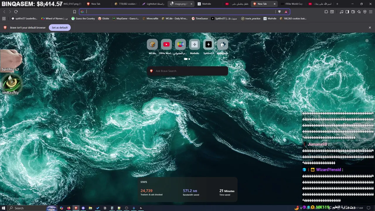Open the MapGame bookmark
Viewport: 375px width, 211px height.
point(126,18)
